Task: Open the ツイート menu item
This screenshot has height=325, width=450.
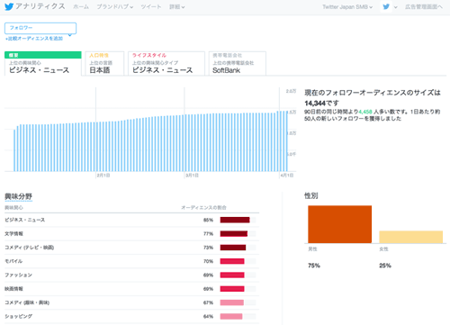Action: (151, 6)
